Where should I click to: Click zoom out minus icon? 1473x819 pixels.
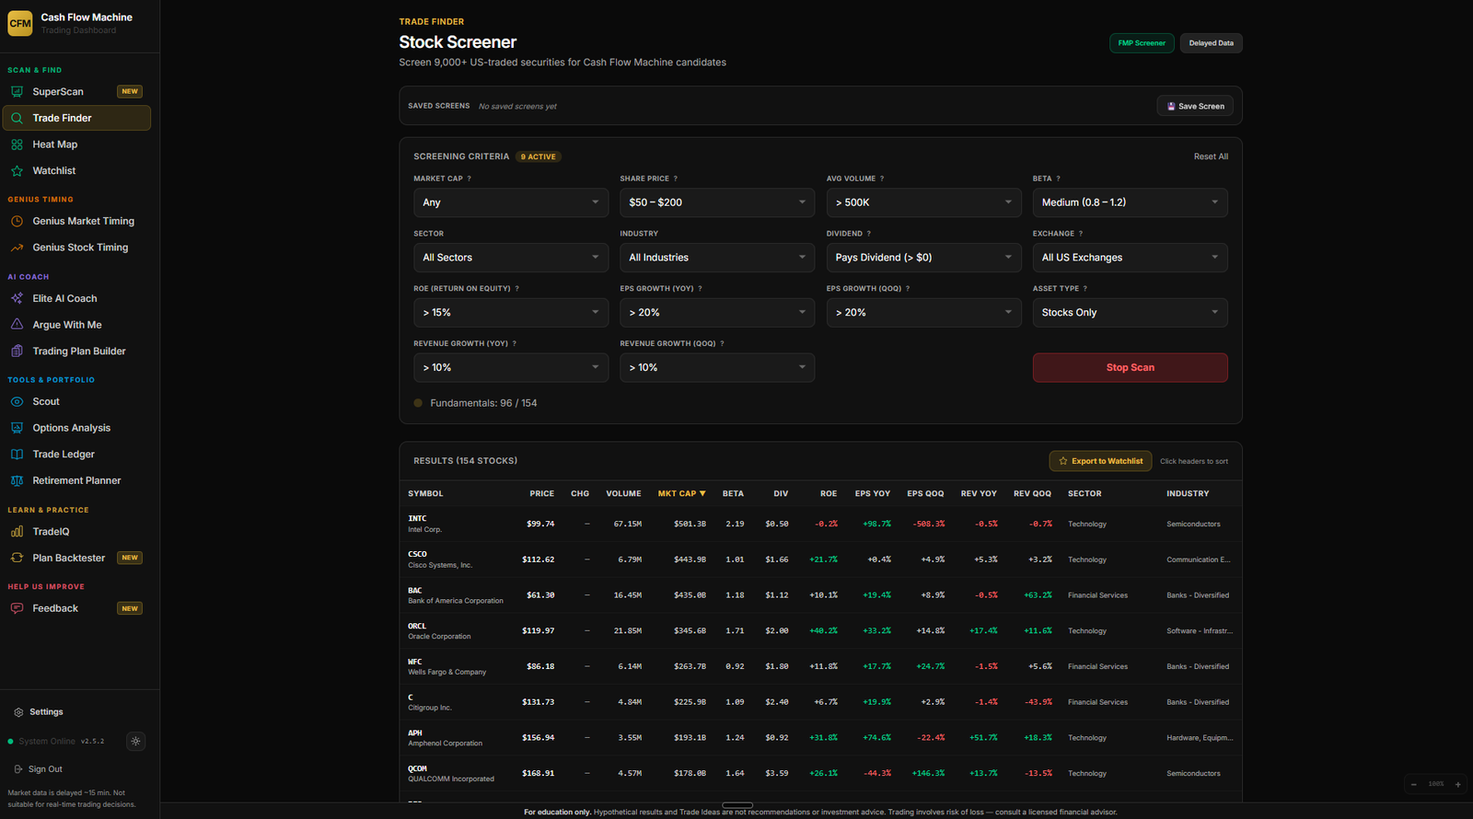(x=1414, y=784)
